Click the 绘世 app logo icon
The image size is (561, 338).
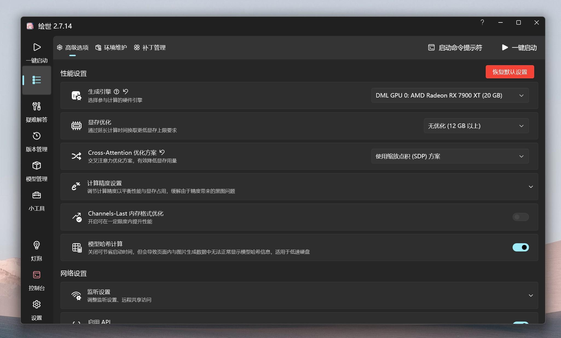(30, 26)
